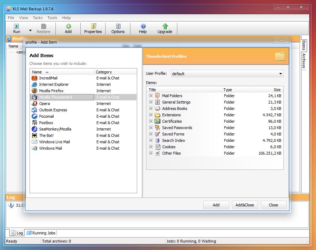Toggle the Mail Folders checkbox
Screen dimensions: 316x250
click(151, 96)
